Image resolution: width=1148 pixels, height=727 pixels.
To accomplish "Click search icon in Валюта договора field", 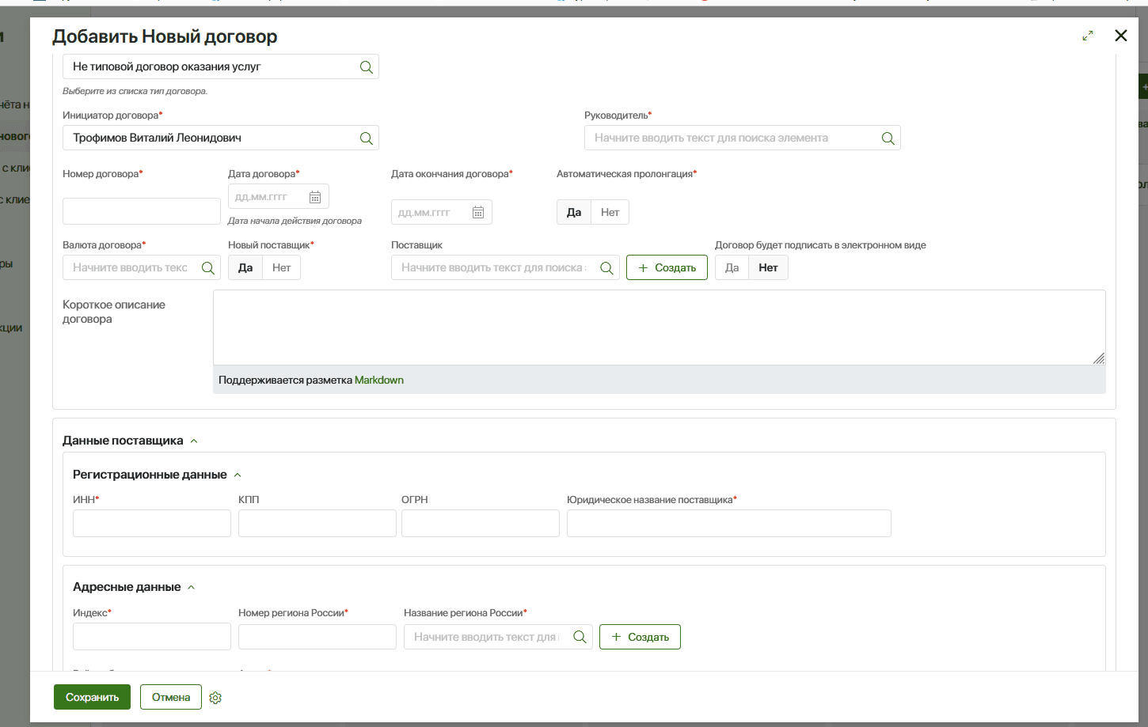I will (208, 268).
